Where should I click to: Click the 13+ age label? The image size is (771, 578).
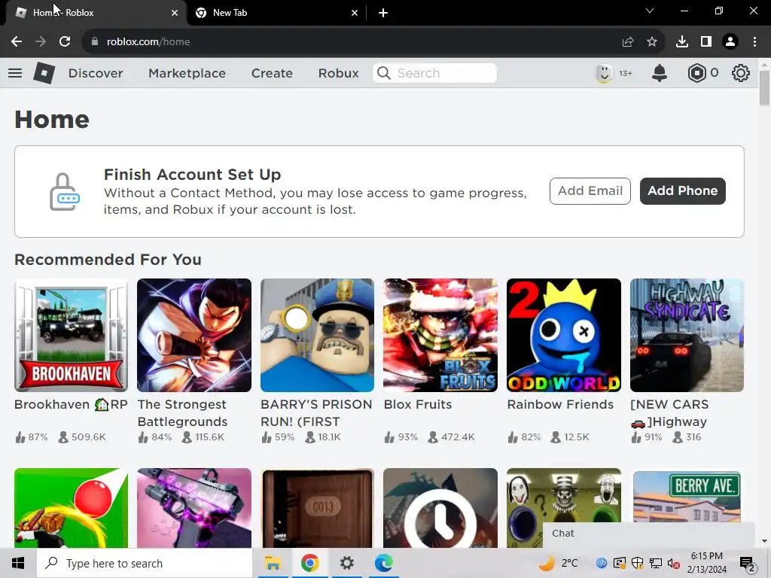(625, 73)
